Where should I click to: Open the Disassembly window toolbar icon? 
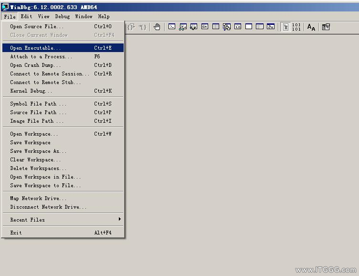pos(238,27)
